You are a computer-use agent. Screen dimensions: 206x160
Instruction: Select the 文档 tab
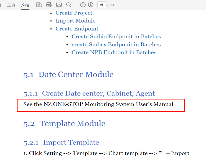pyautogui.click(x=25, y=5)
